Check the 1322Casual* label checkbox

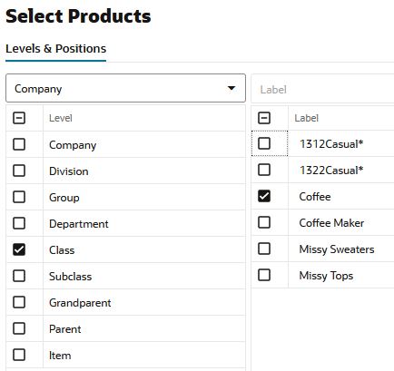tap(264, 170)
